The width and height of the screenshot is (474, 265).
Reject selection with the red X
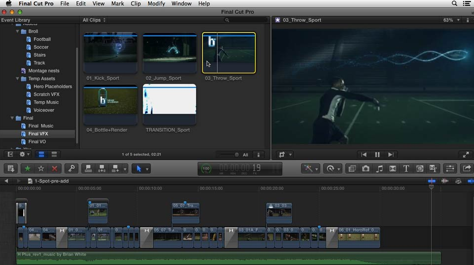(x=54, y=169)
